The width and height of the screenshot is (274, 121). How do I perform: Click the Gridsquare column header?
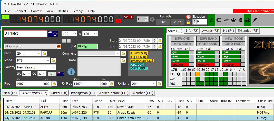point(265,101)
